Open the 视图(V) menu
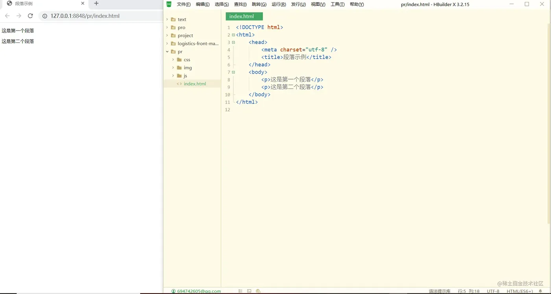 [318, 4]
